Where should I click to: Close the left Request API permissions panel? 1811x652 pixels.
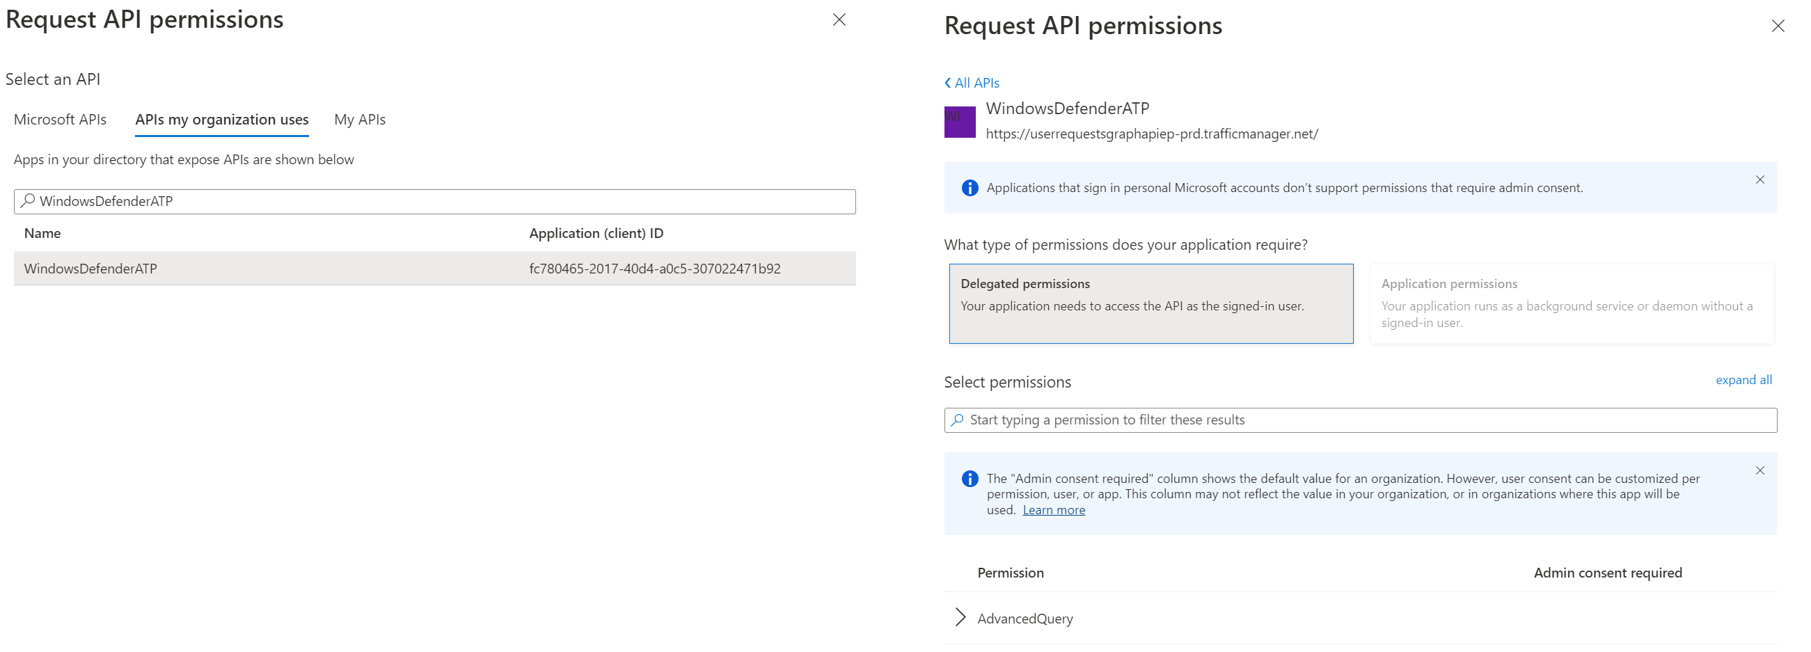click(839, 19)
